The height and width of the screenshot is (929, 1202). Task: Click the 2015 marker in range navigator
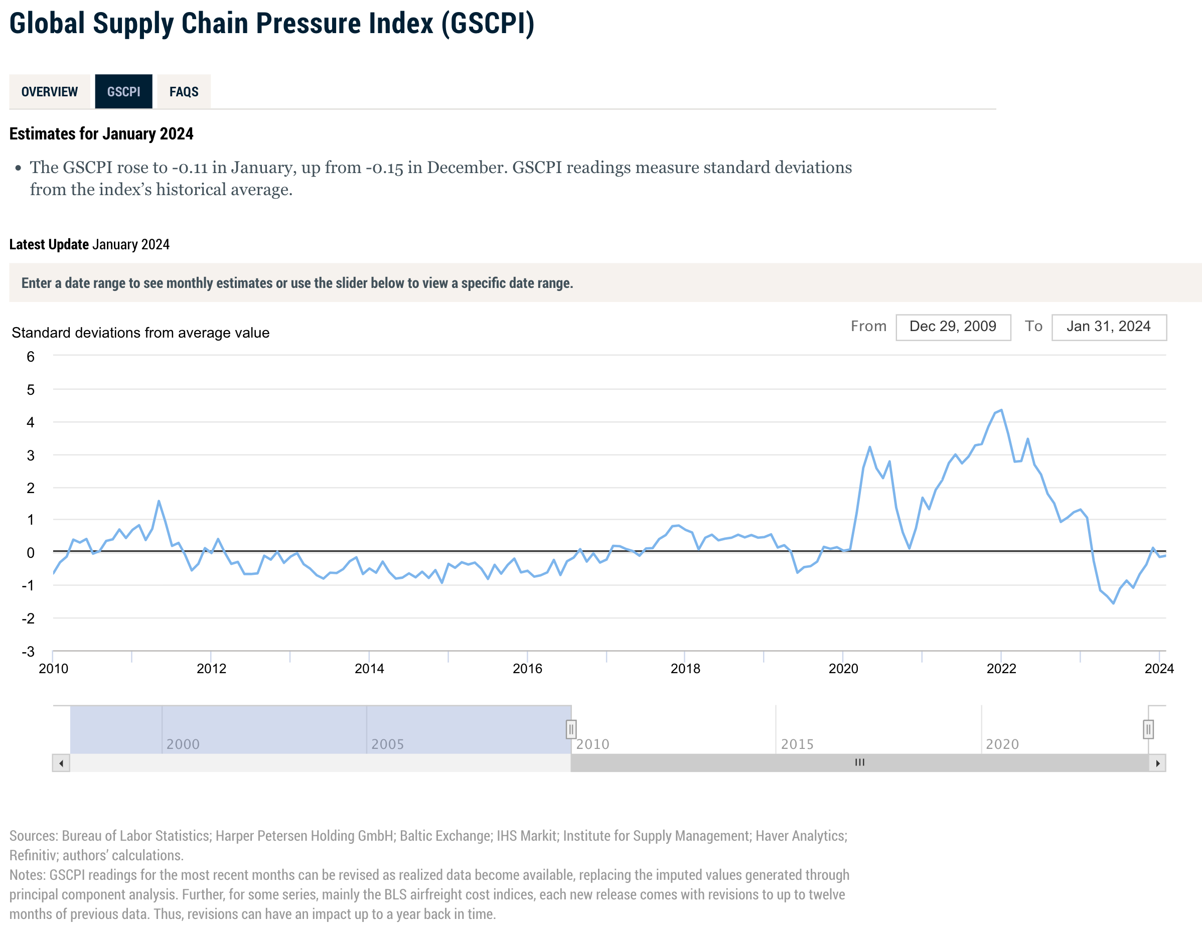tap(797, 743)
